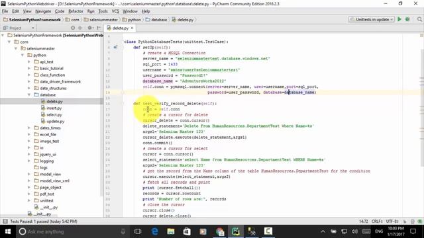This screenshot has width=424, height=238.
Task: Click the Cortana microphone icon
Action: (123, 231)
